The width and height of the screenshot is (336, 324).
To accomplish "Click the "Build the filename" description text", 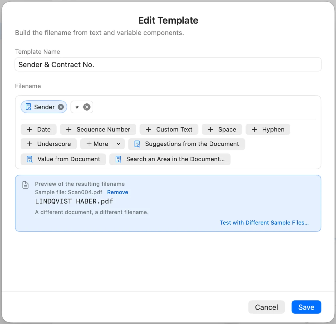I will coord(99,33).
